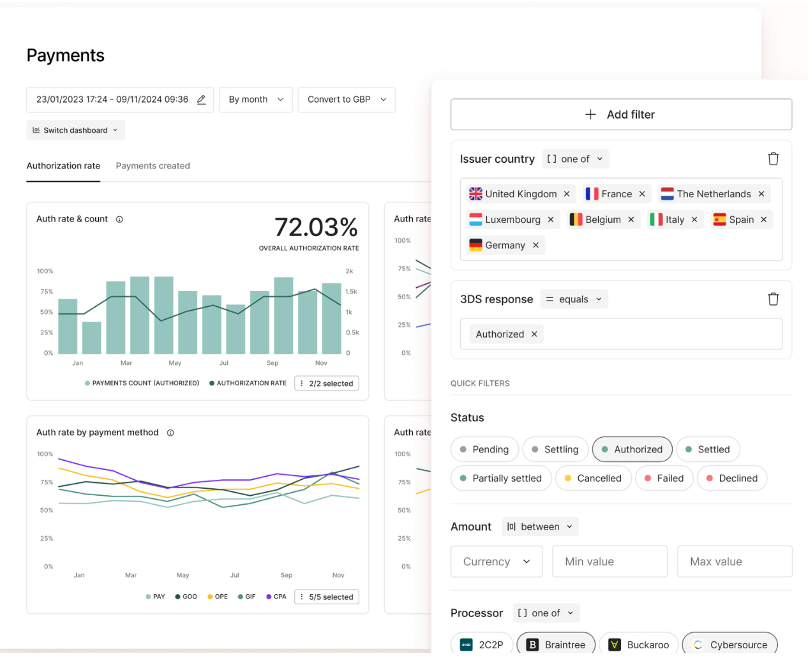Viewport: 808px width, 656px height.
Task: Click the GIF legend item
Action: [246, 597]
